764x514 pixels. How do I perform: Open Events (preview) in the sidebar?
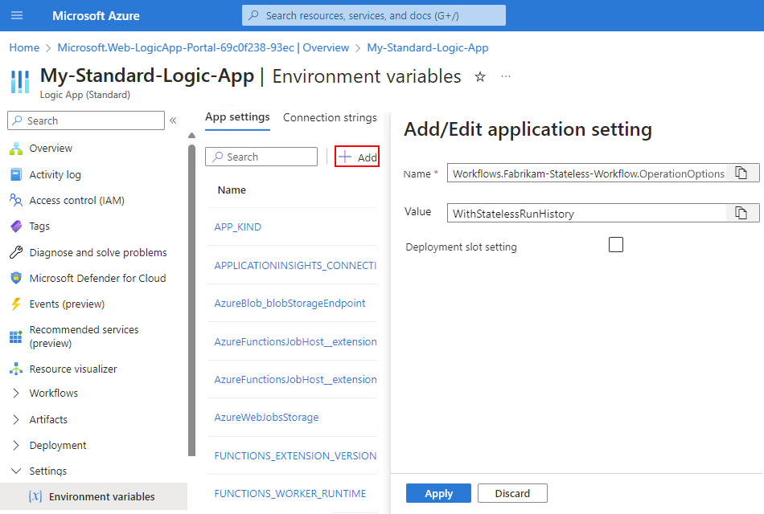[x=68, y=304]
